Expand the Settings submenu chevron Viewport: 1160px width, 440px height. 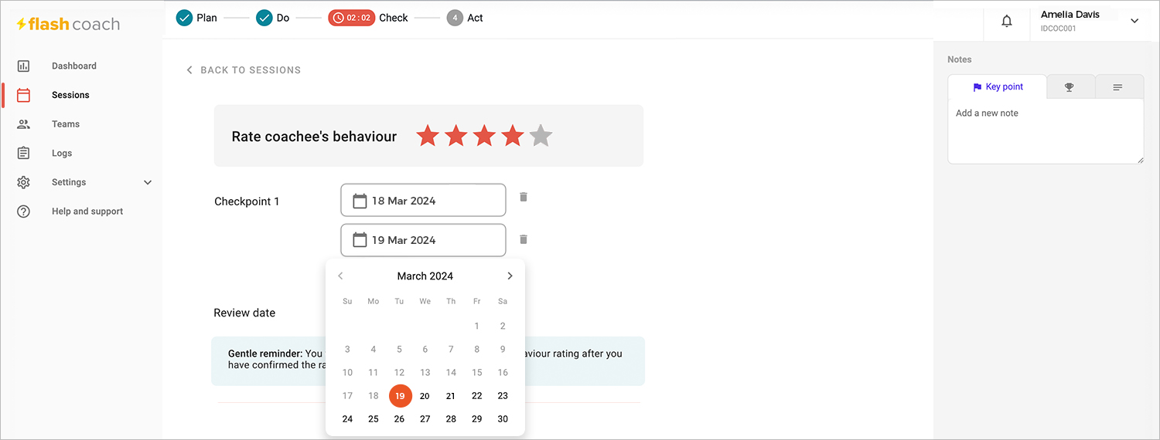tap(148, 182)
